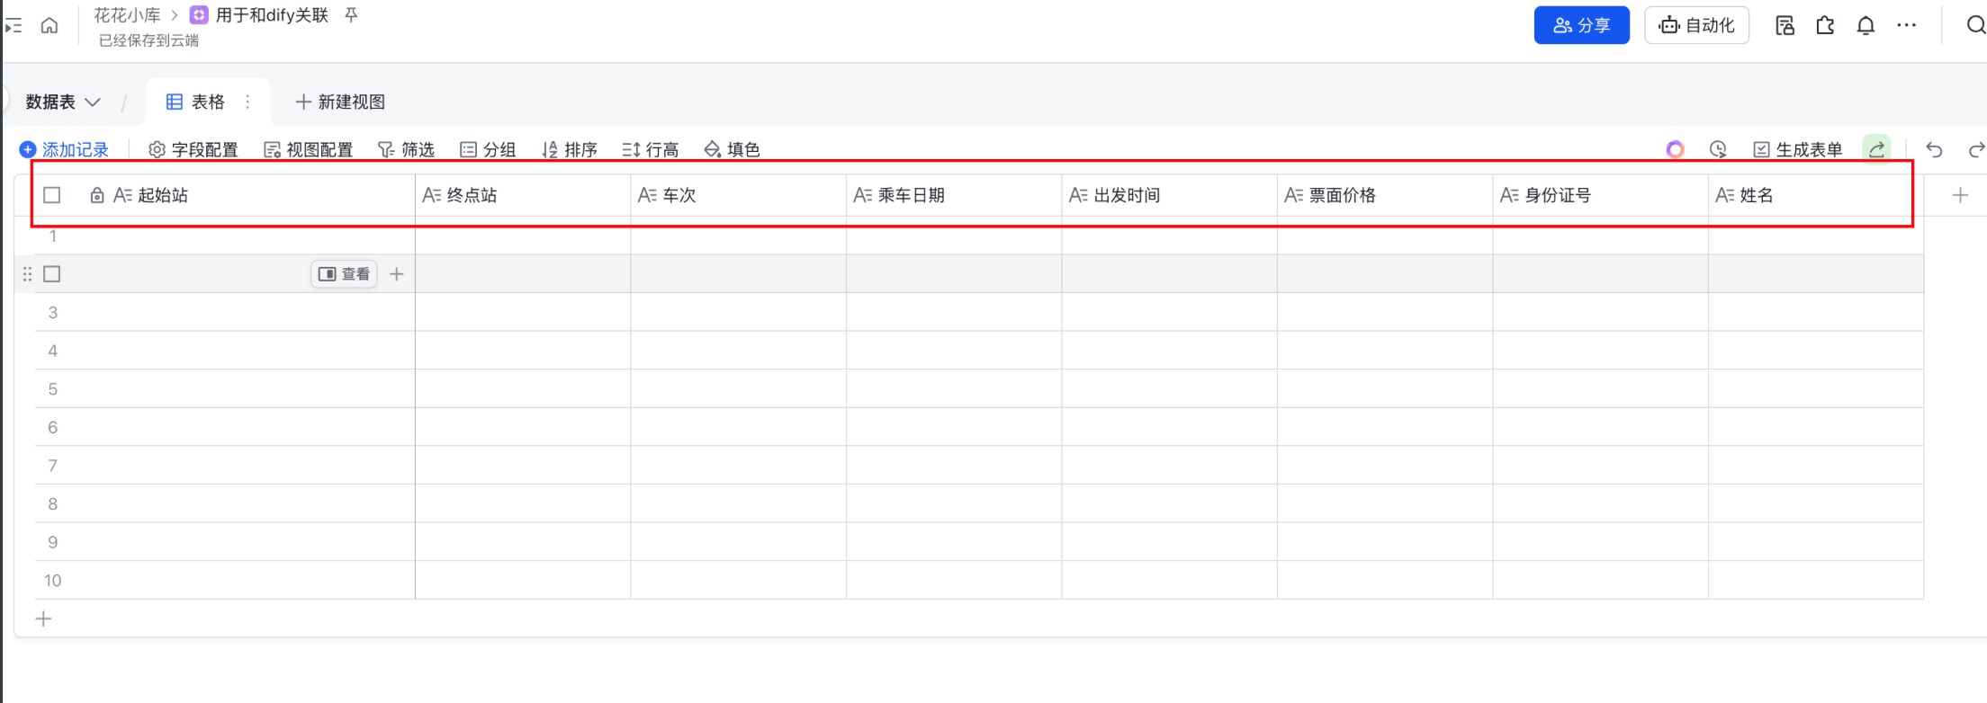Screen dimensions: 1987x703
Task: Click the 乘车日期 column header
Action: click(x=954, y=195)
